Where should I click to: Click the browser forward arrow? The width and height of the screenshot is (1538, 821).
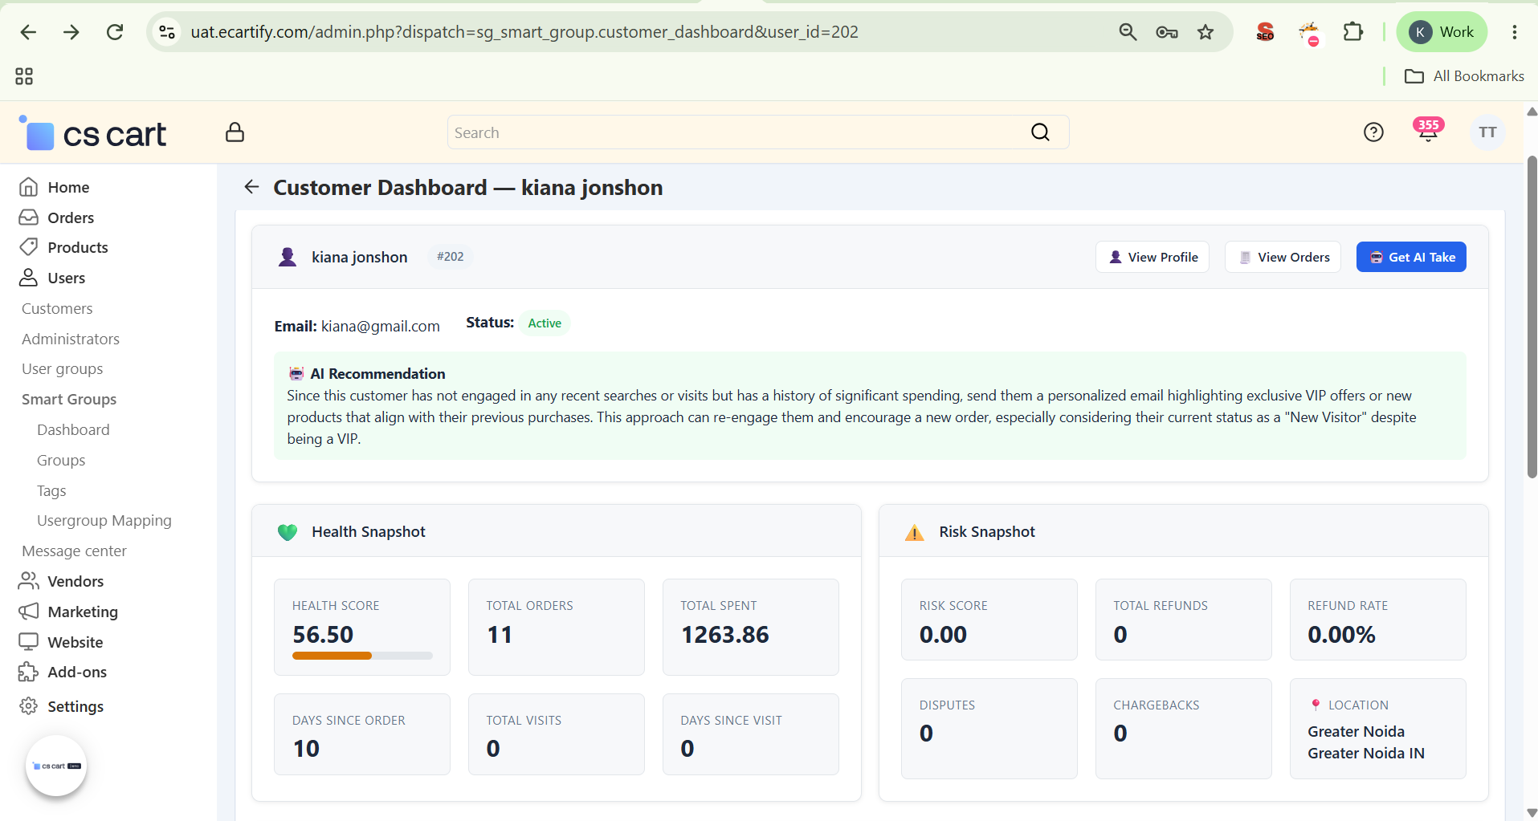pos(71,32)
